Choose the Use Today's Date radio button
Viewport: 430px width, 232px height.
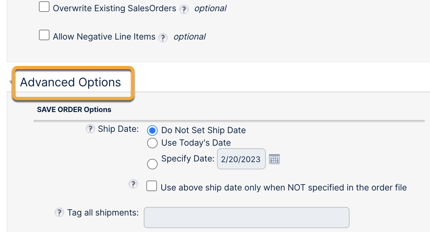click(152, 143)
